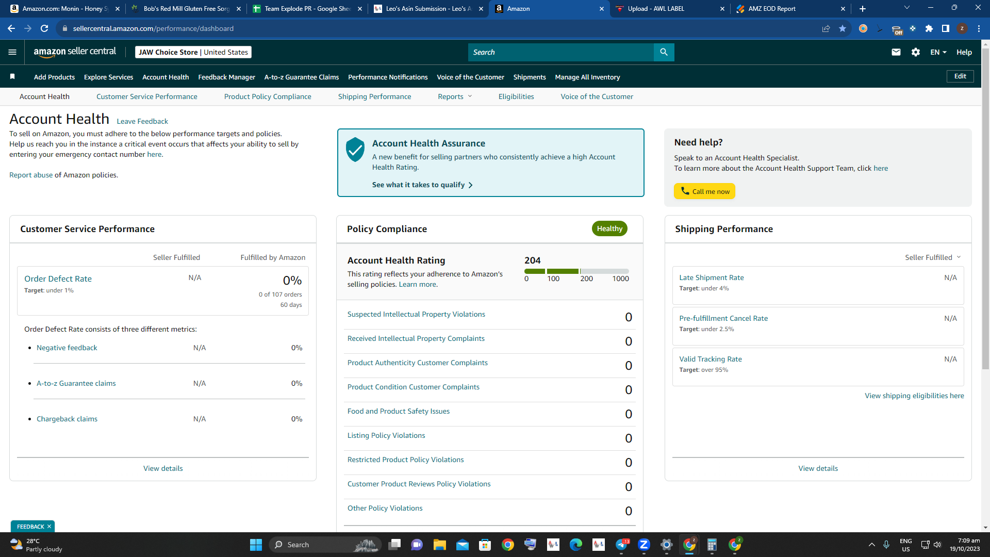
Task: Click the browser back arrow
Action: coord(11,28)
